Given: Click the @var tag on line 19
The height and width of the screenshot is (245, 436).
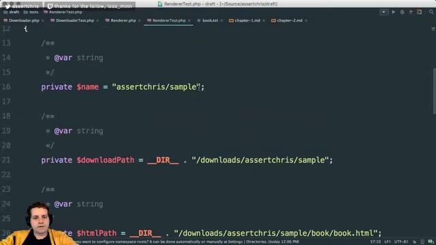Looking at the screenshot, I should (x=63, y=131).
